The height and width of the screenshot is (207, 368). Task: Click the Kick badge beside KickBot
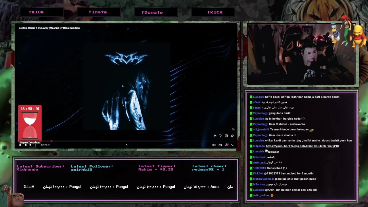(x=251, y=173)
